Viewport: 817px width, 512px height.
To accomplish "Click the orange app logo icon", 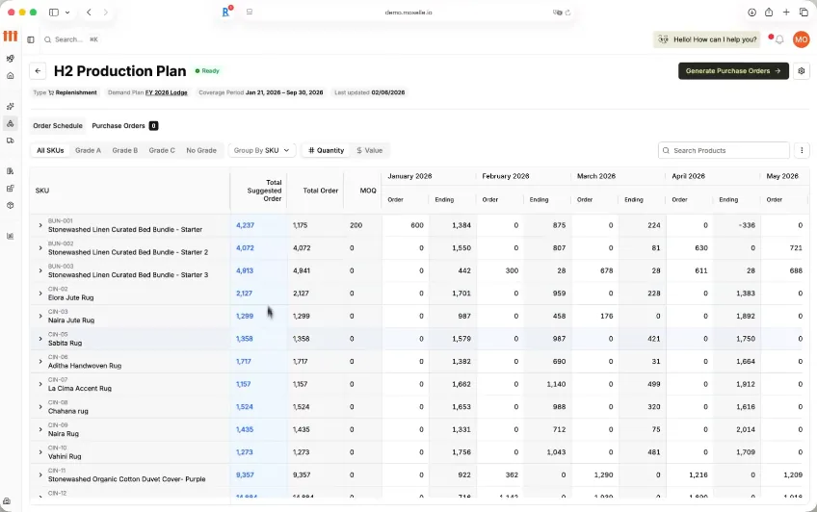I will pyautogui.click(x=11, y=36).
